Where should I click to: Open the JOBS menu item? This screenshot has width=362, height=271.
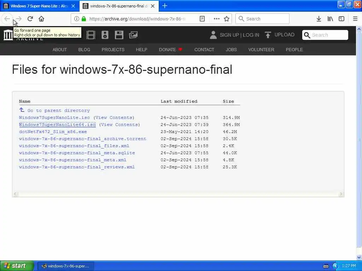click(231, 49)
